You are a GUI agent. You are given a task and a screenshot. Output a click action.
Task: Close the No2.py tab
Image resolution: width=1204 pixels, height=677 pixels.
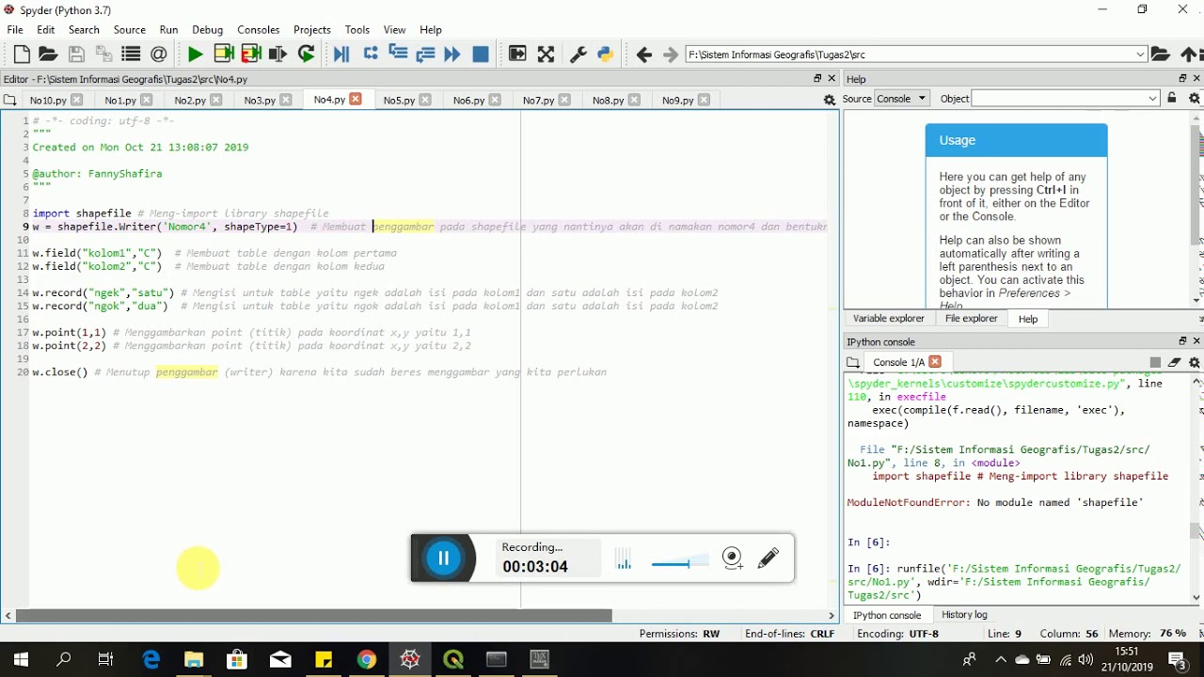pos(216,100)
